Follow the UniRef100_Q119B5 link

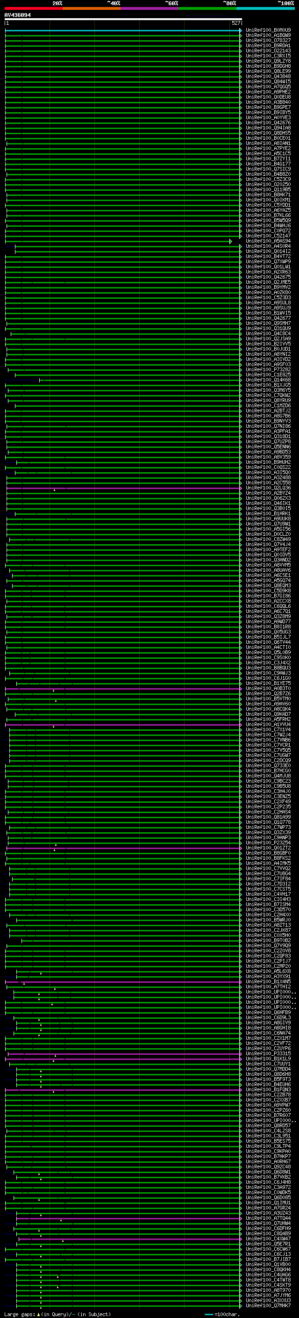268,190
